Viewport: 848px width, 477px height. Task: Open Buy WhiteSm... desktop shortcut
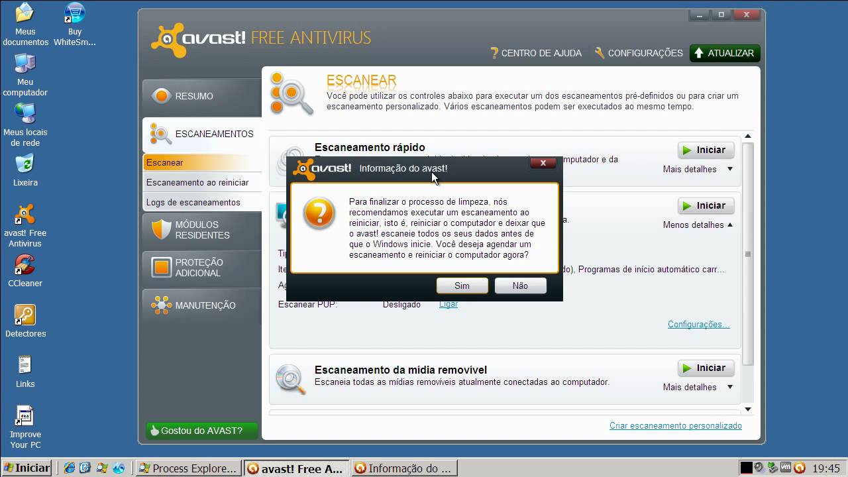[x=75, y=25]
